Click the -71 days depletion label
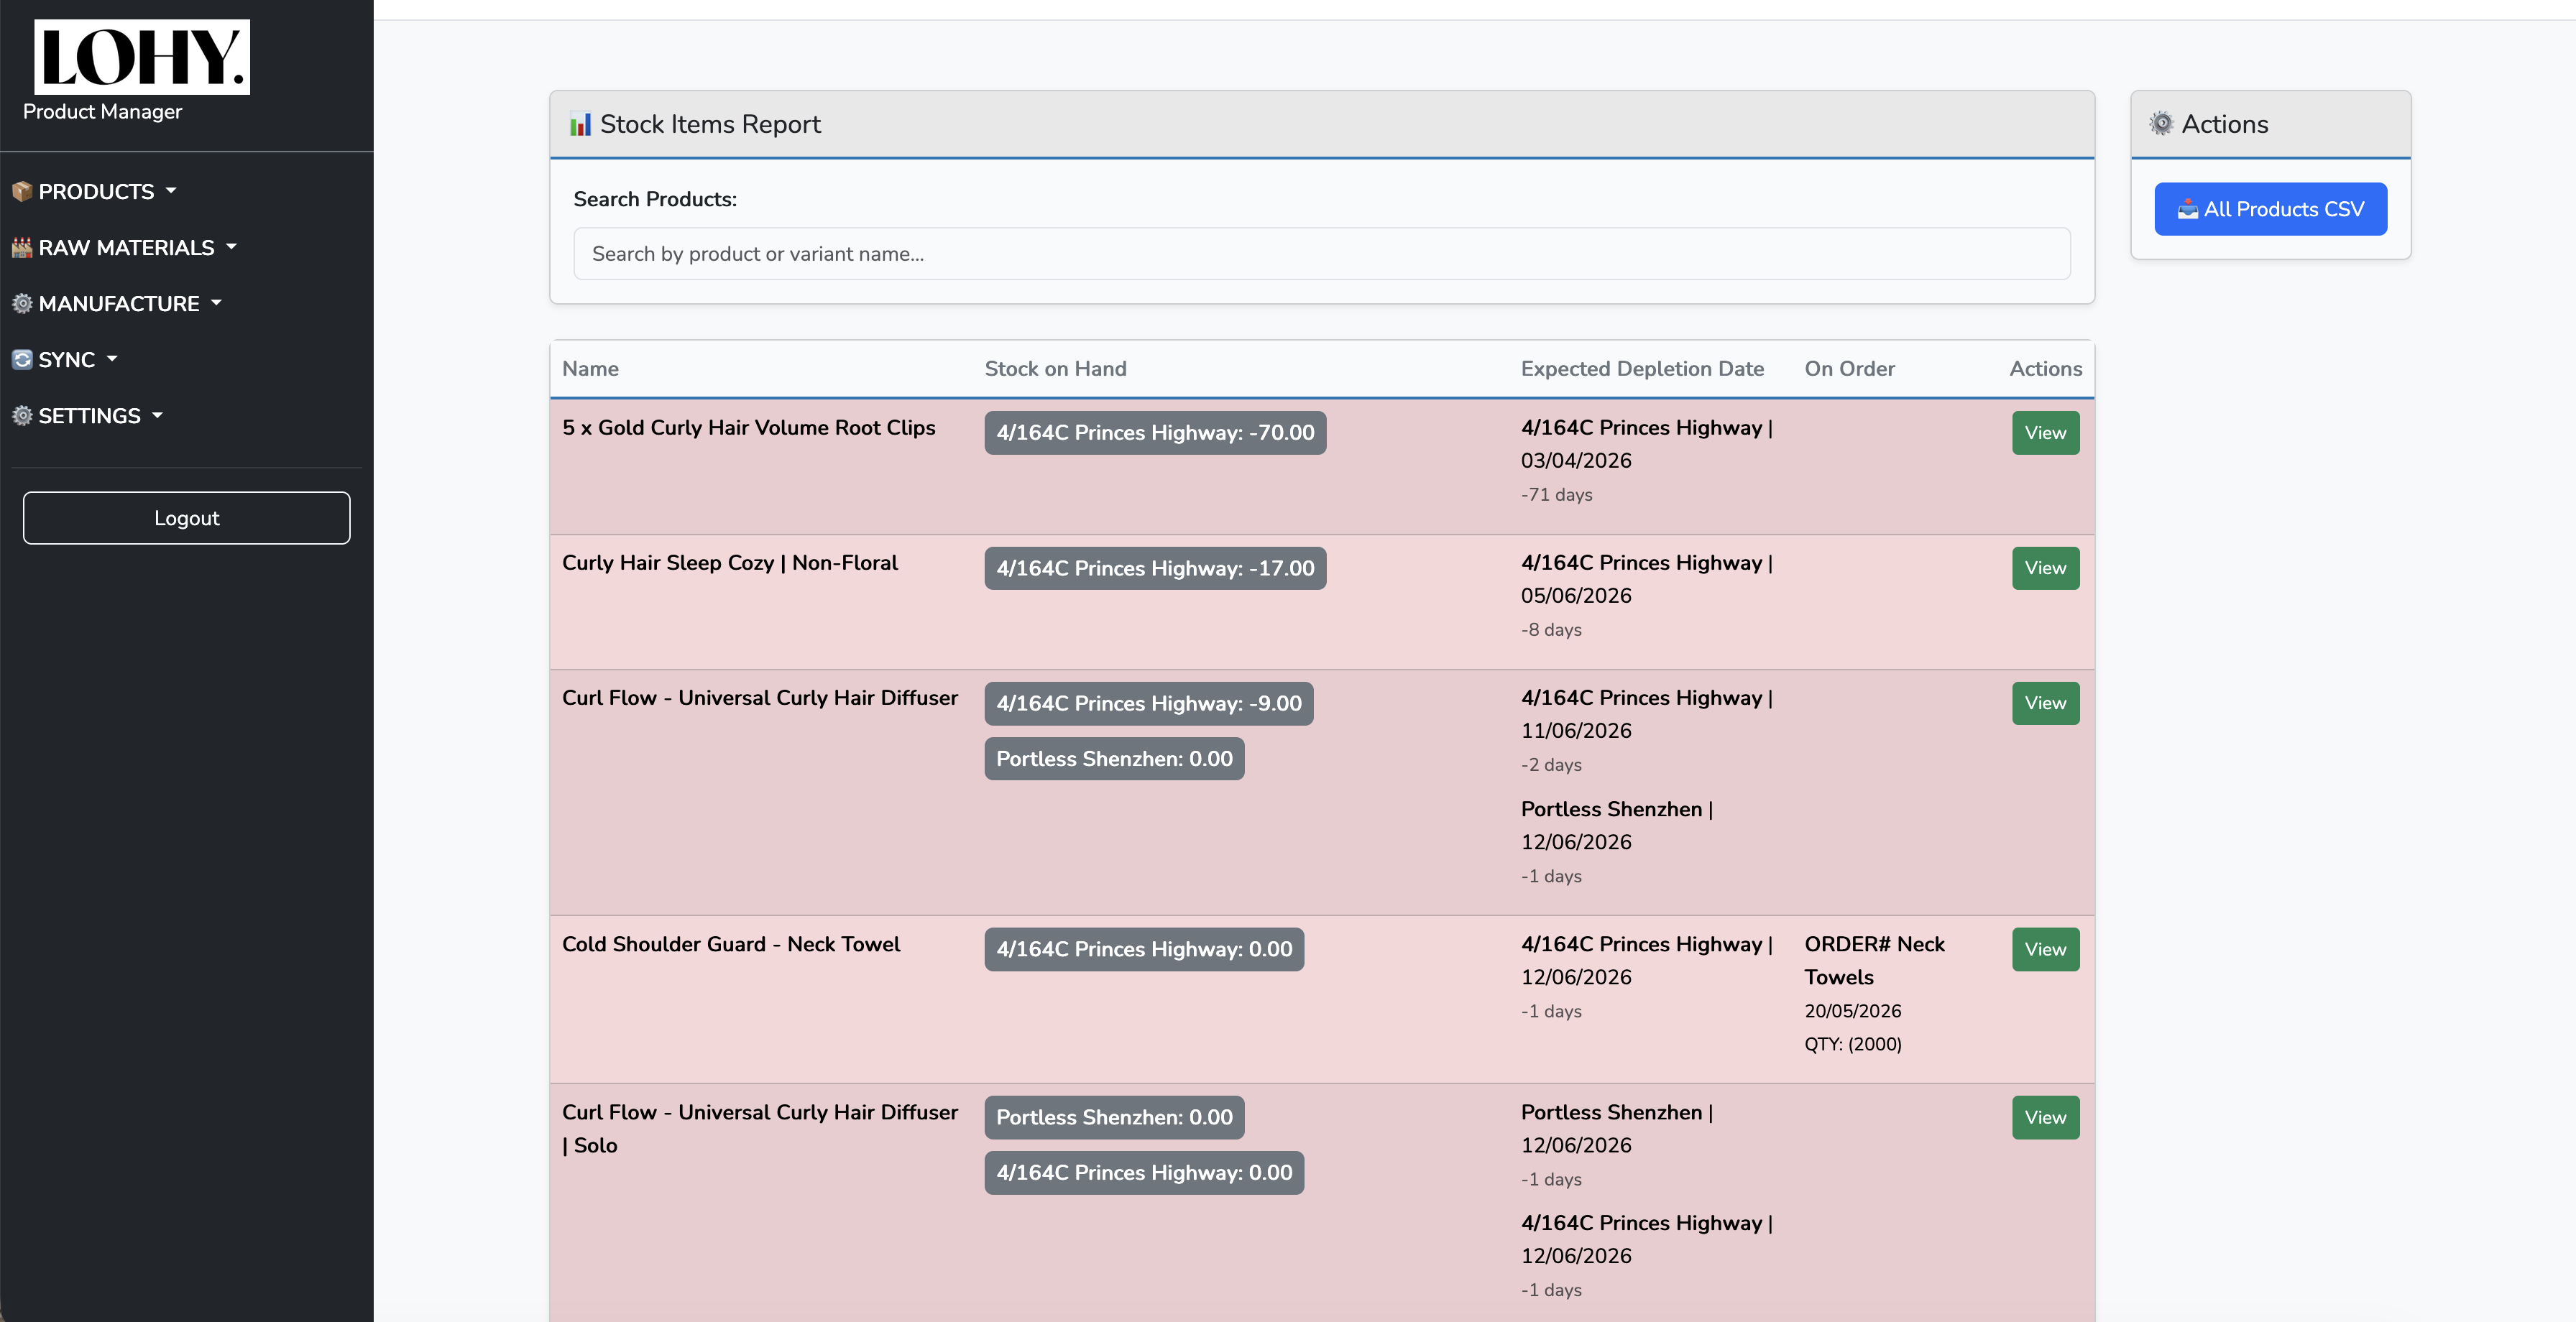 pos(1557,494)
